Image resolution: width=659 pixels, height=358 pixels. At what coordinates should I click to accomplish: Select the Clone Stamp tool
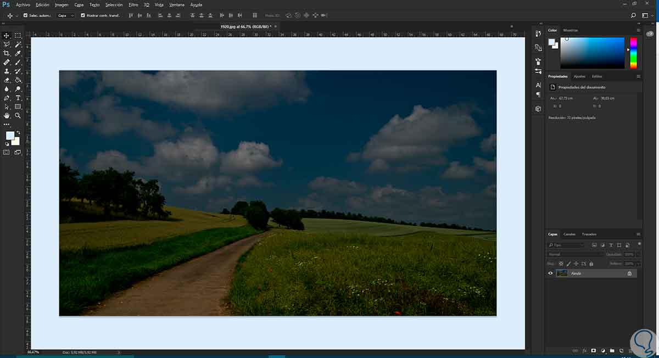click(x=7, y=71)
